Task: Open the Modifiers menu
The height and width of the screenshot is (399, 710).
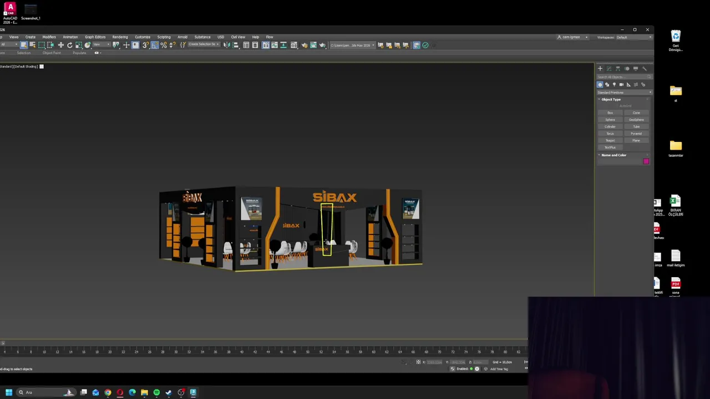Action: pos(49,37)
